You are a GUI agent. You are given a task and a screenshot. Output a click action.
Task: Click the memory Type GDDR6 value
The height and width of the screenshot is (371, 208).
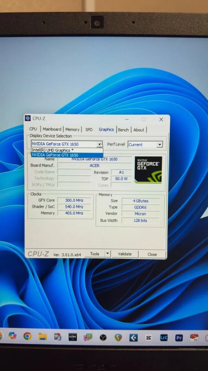[x=141, y=207]
